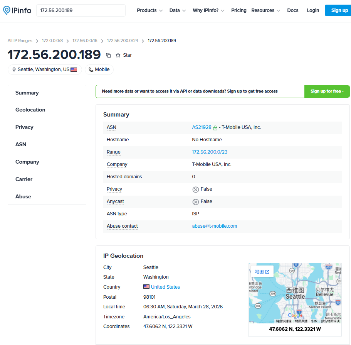Open the Why IPinfo? menu

(x=211, y=10)
